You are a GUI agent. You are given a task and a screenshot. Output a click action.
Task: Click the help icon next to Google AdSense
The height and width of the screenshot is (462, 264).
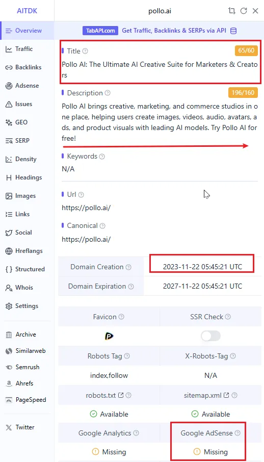coord(237,433)
